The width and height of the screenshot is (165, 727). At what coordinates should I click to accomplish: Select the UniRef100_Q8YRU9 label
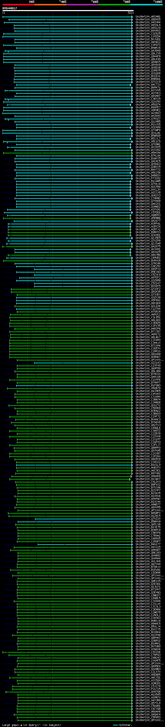pyautogui.click(x=148, y=65)
